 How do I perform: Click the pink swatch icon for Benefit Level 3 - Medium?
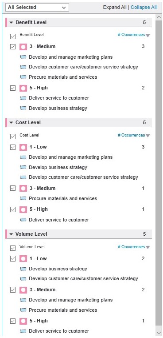click(23, 47)
